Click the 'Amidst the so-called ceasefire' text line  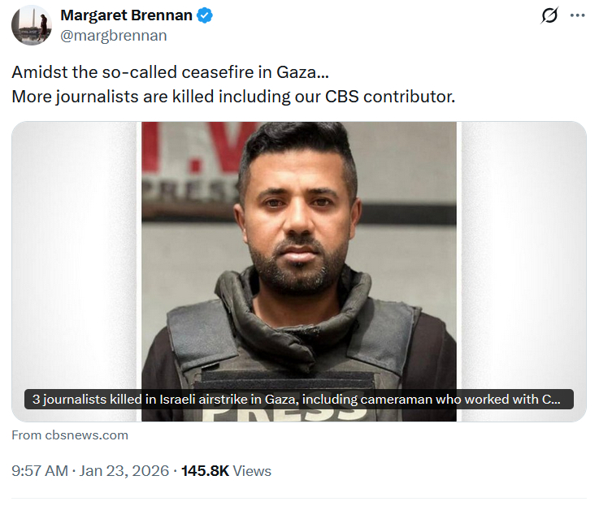[171, 71]
